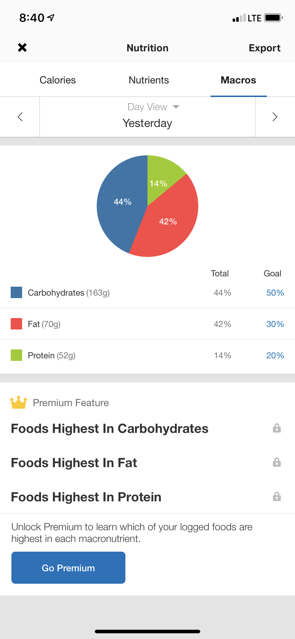Go to previous day with left chevron

click(x=20, y=117)
